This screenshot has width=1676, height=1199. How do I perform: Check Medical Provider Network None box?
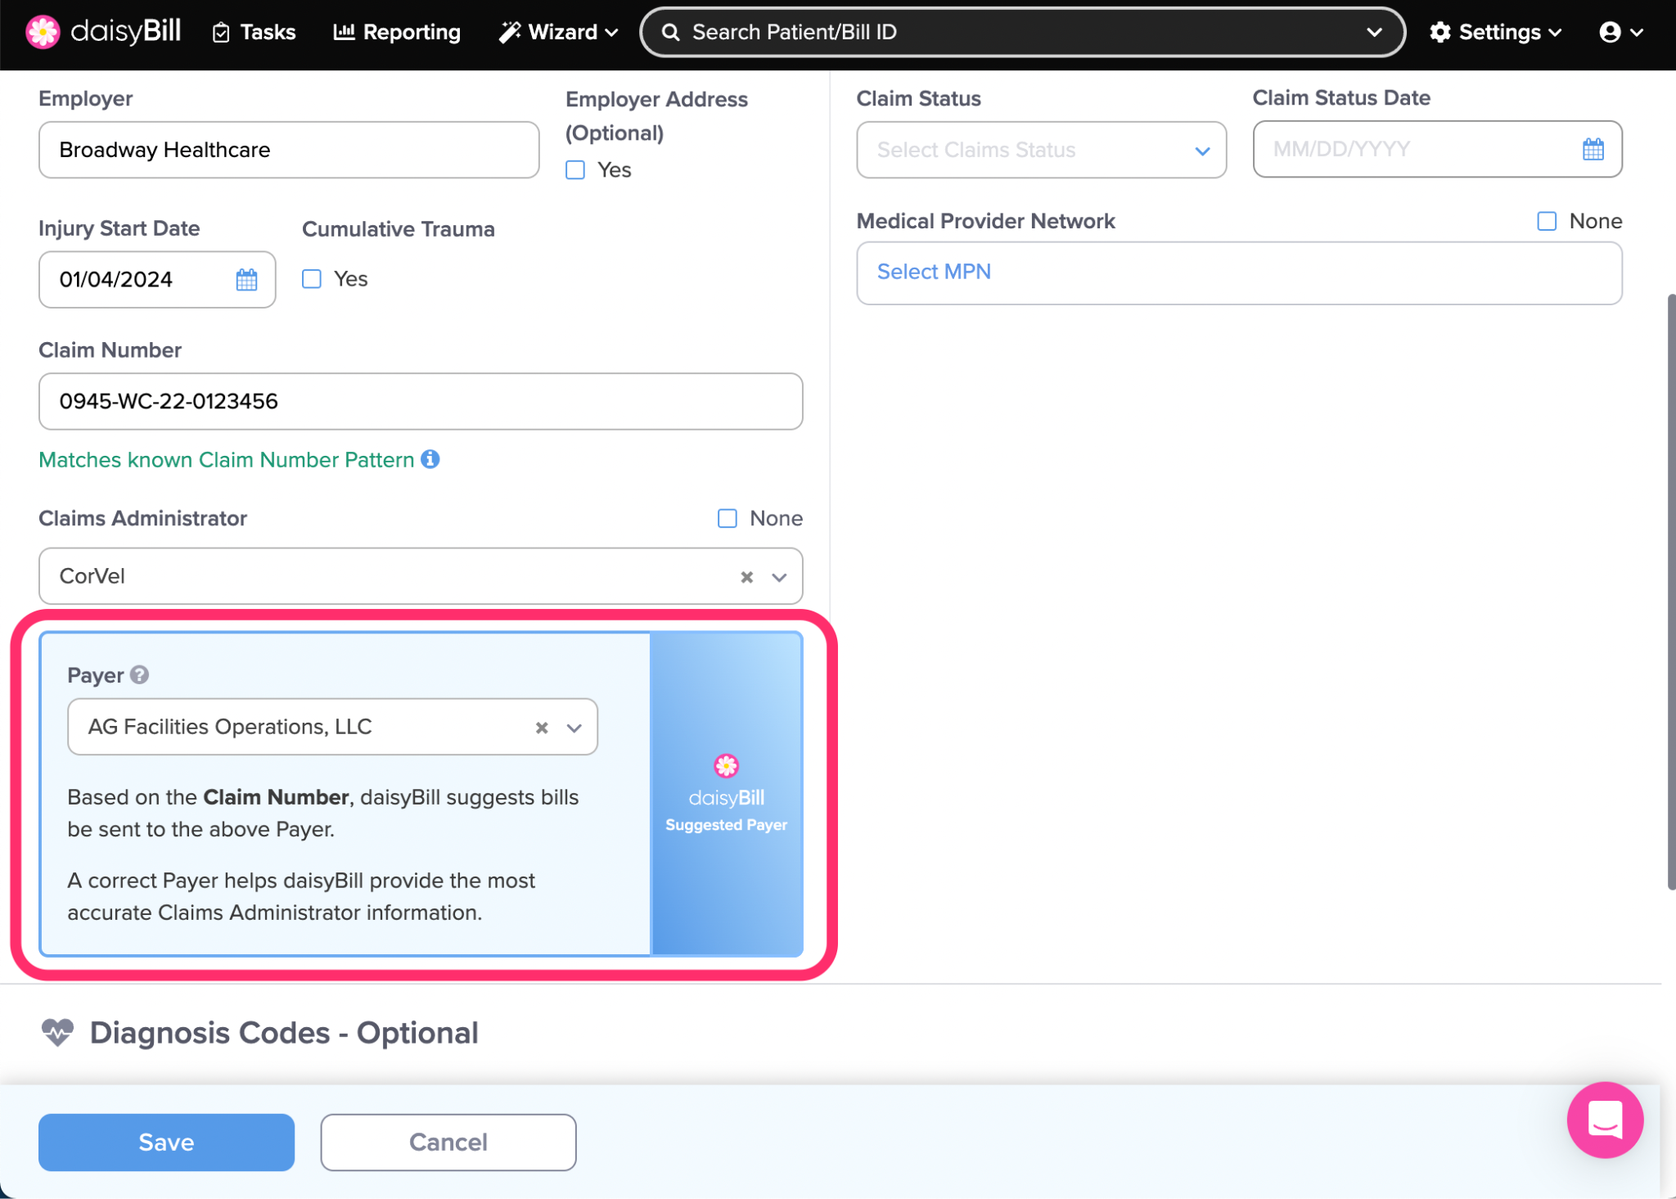click(1546, 222)
